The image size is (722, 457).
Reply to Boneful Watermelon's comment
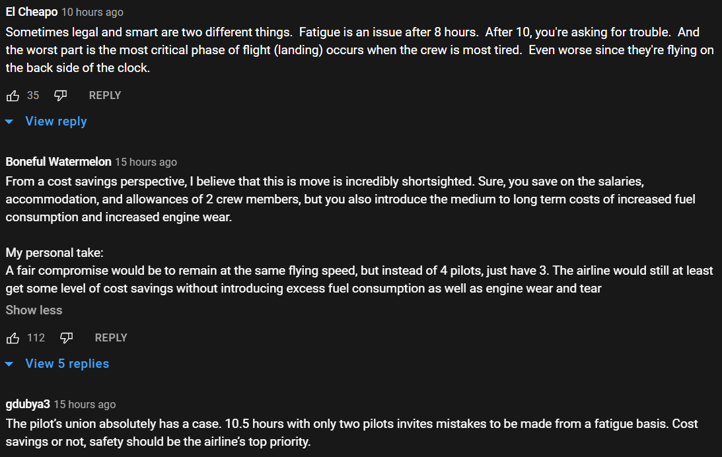click(x=110, y=338)
